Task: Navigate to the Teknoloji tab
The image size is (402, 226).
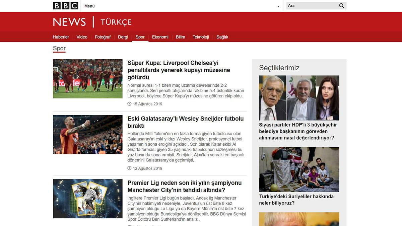Action: (x=201, y=37)
